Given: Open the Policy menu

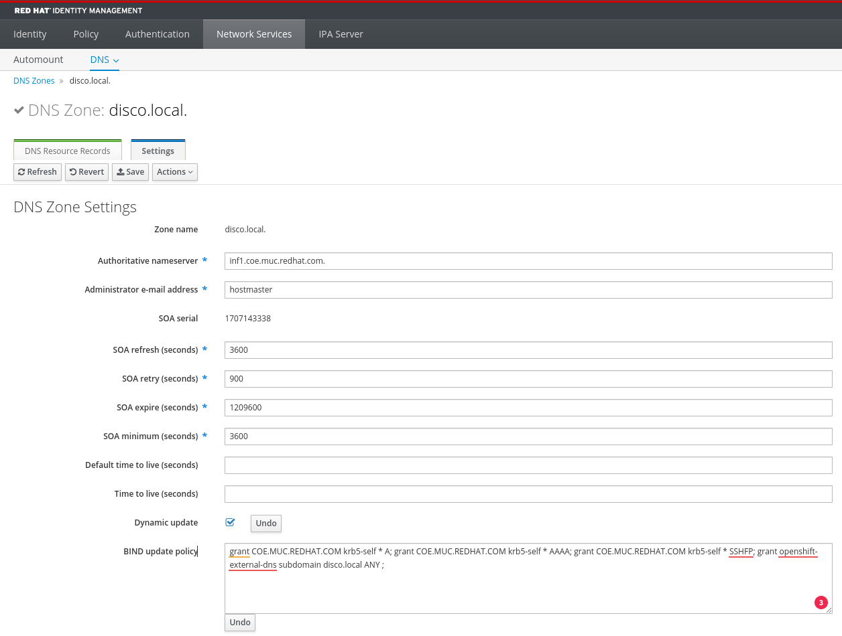Looking at the screenshot, I should tap(85, 33).
